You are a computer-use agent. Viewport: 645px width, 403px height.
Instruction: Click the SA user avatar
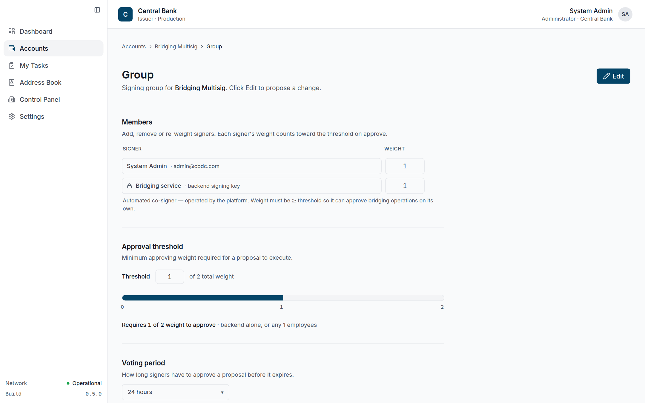pos(625,14)
